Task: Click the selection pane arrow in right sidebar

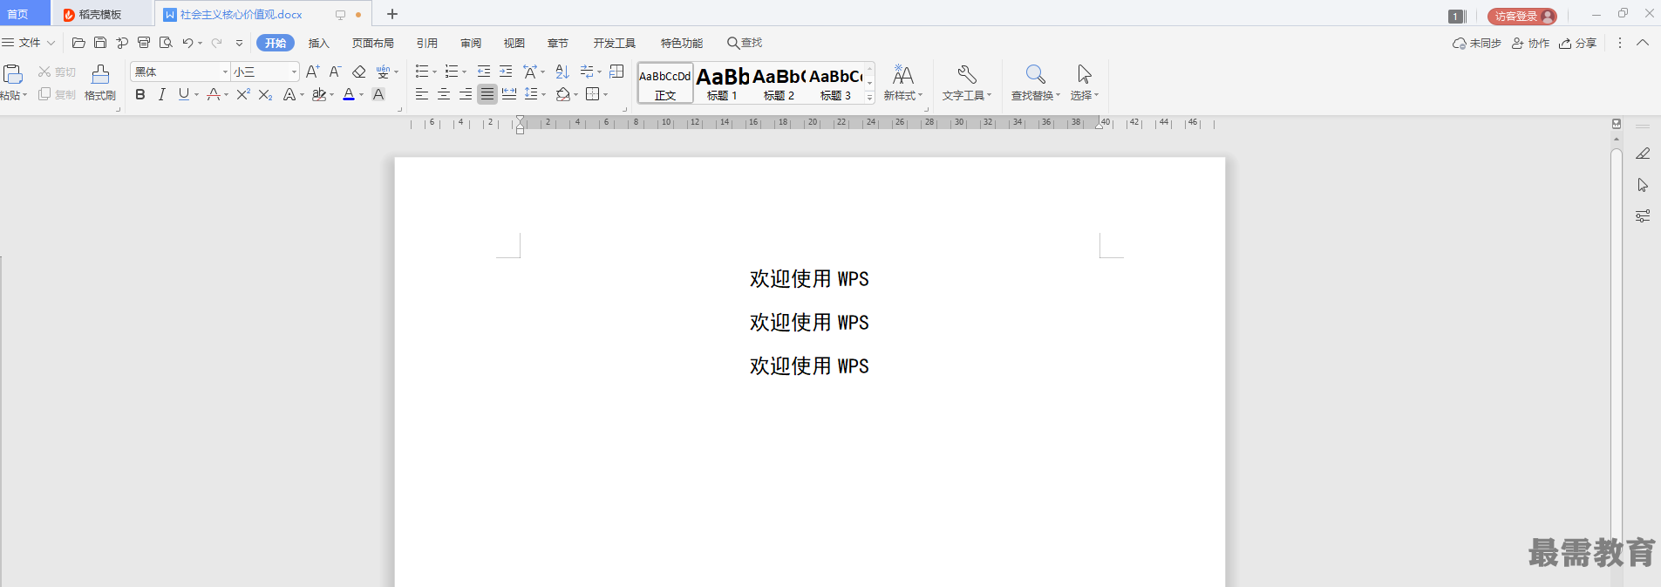Action: tap(1643, 185)
